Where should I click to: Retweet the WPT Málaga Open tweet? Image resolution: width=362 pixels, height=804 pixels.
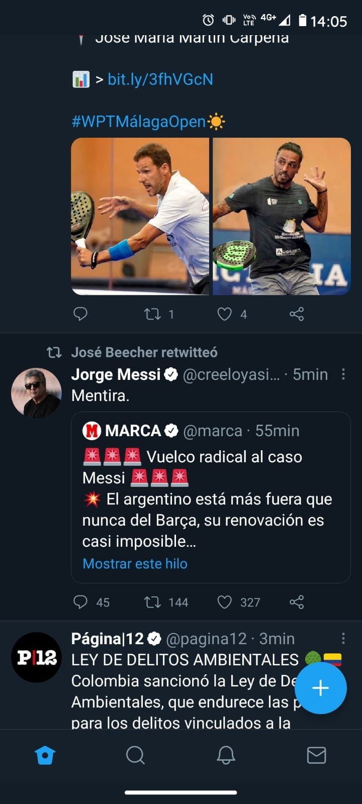click(x=152, y=314)
